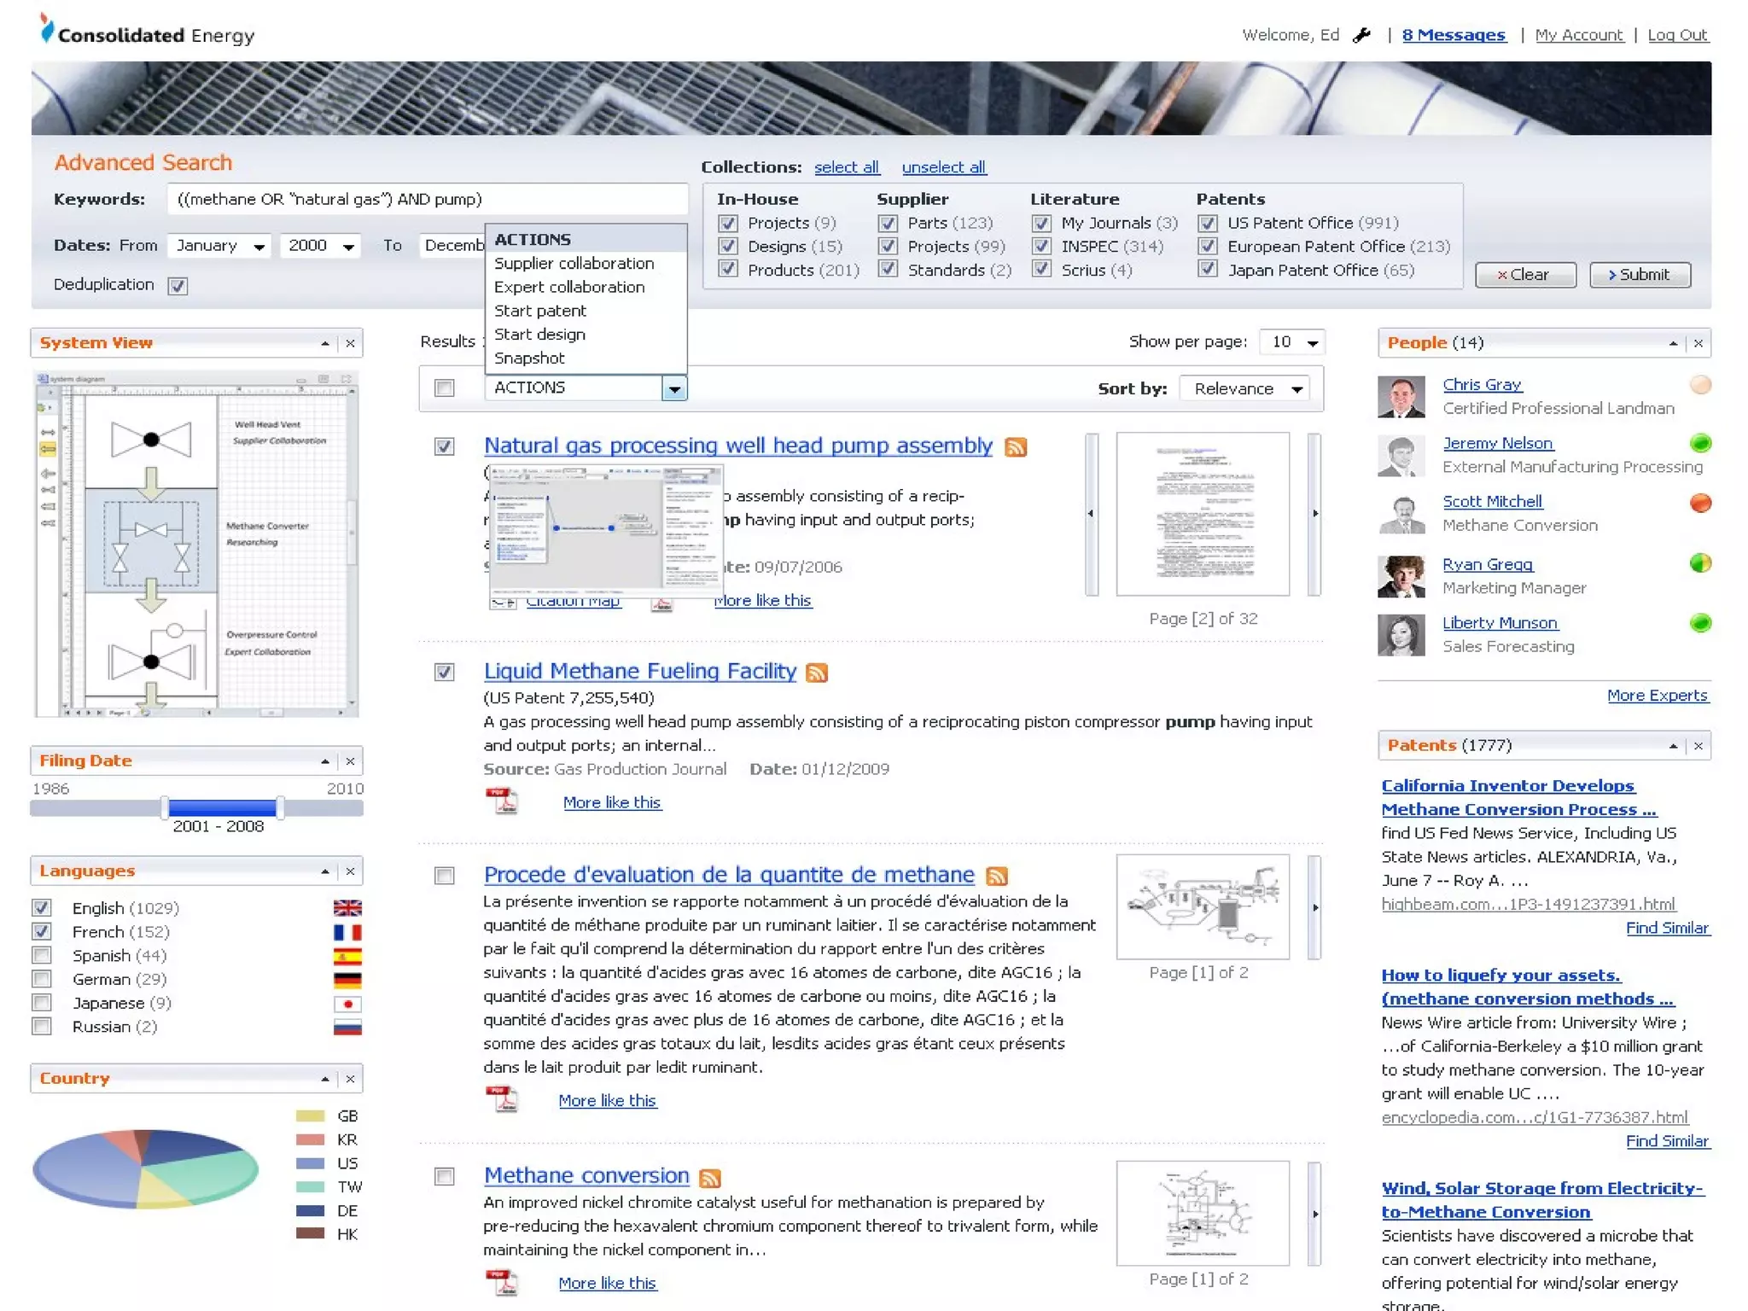This screenshot has height=1311, width=1748.
Task: Enable the Spanish language filter
Action: (42, 955)
